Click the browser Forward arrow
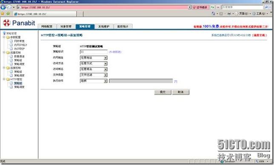The width and height of the screenshot is (274, 165). (9, 7)
